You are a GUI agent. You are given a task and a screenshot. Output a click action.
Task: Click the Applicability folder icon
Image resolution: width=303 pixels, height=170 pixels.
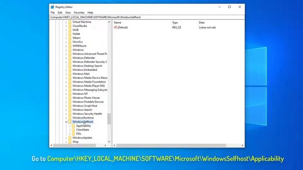coord(73,126)
